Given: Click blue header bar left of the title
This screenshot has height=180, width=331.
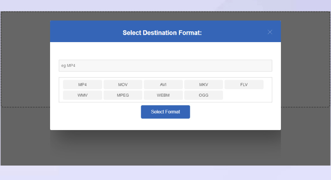Looking at the screenshot, I should pos(83,33).
